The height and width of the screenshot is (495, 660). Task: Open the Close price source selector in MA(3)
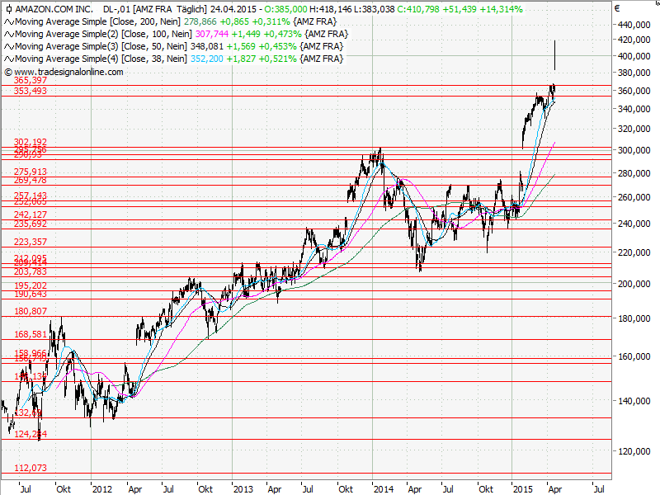134,46
